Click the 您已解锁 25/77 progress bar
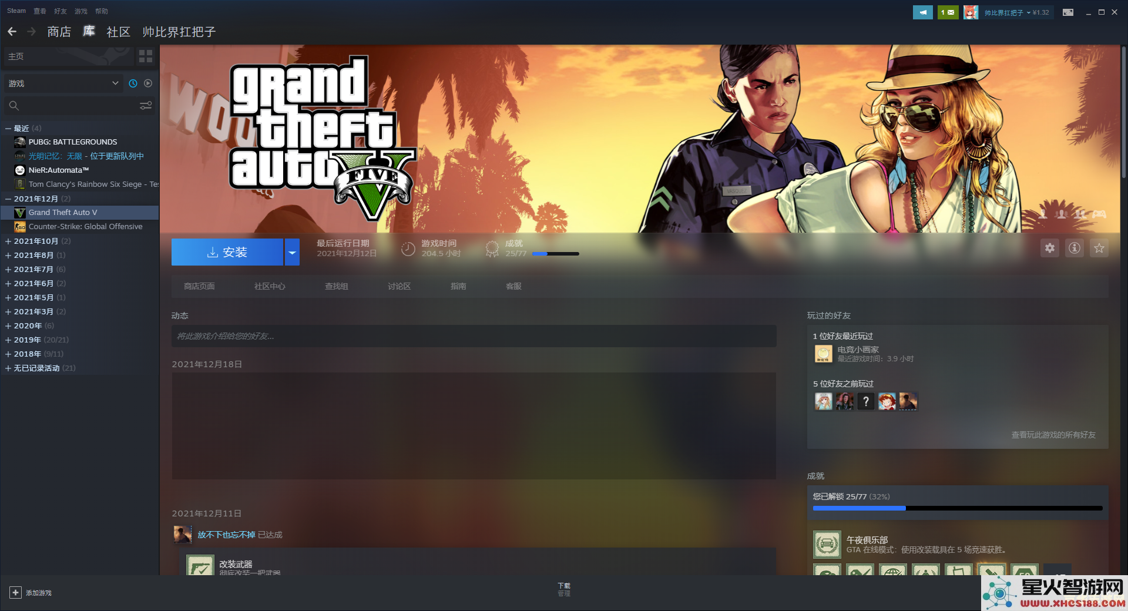 pyautogui.click(x=958, y=508)
